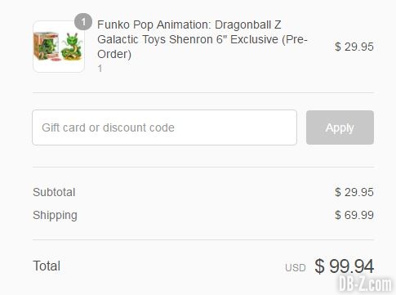The image size is (396, 295).
Task: Select the boxed Shenron figure in the product image
Action: [47, 46]
